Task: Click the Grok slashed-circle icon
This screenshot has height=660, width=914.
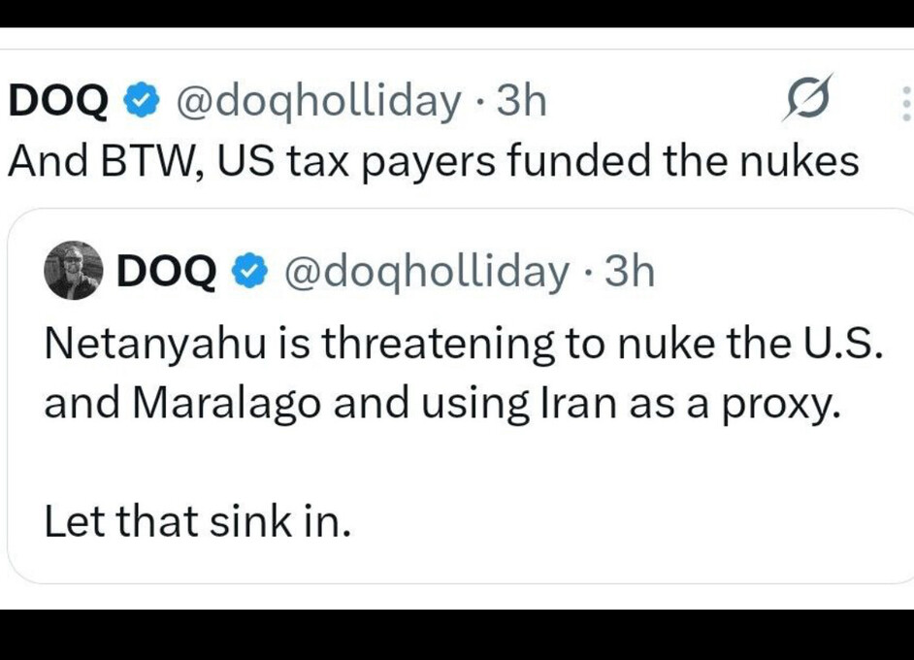Action: (x=807, y=100)
